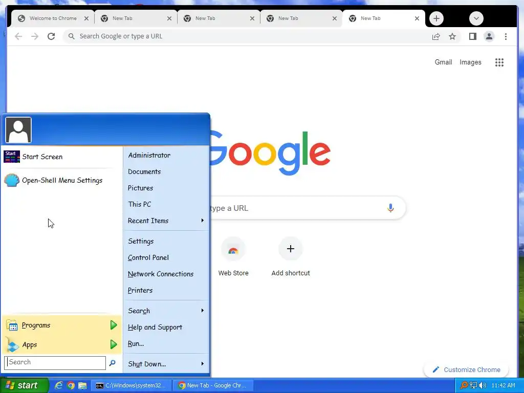Click Customize Chrome button

[466, 369]
